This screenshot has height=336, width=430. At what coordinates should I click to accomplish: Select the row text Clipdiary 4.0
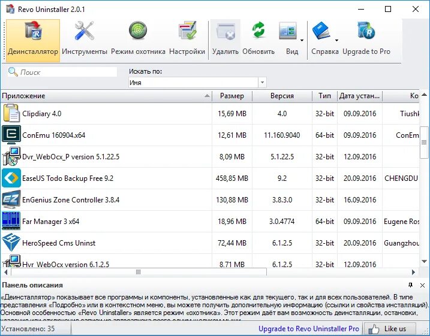[42, 114]
